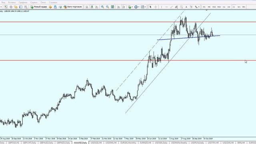256x144 pixels.
Task: Select the text label tool
Action: [x=191, y=7]
